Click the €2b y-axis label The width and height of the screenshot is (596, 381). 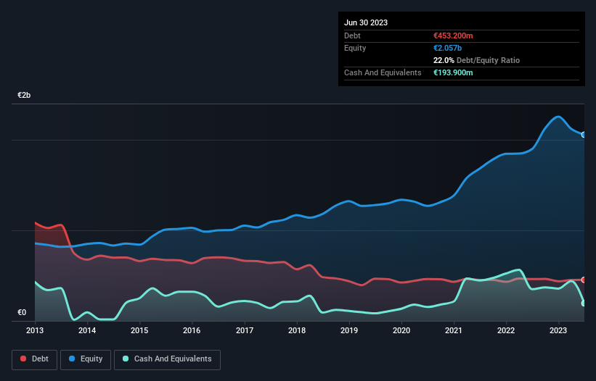[24, 95]
